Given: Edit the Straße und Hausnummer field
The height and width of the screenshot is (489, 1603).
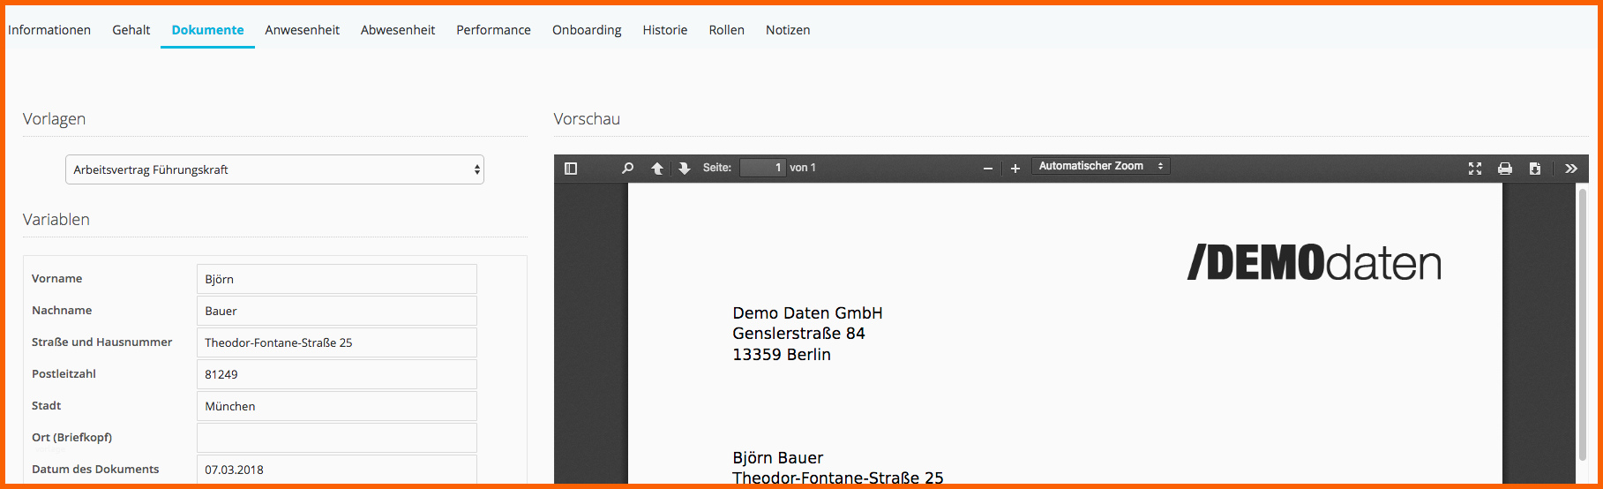Looking at the screenshot, I should point(337,342).
